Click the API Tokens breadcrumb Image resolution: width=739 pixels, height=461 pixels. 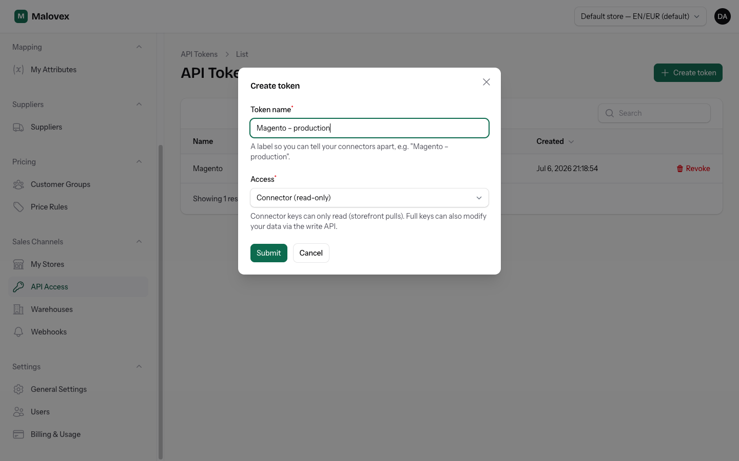199,54
